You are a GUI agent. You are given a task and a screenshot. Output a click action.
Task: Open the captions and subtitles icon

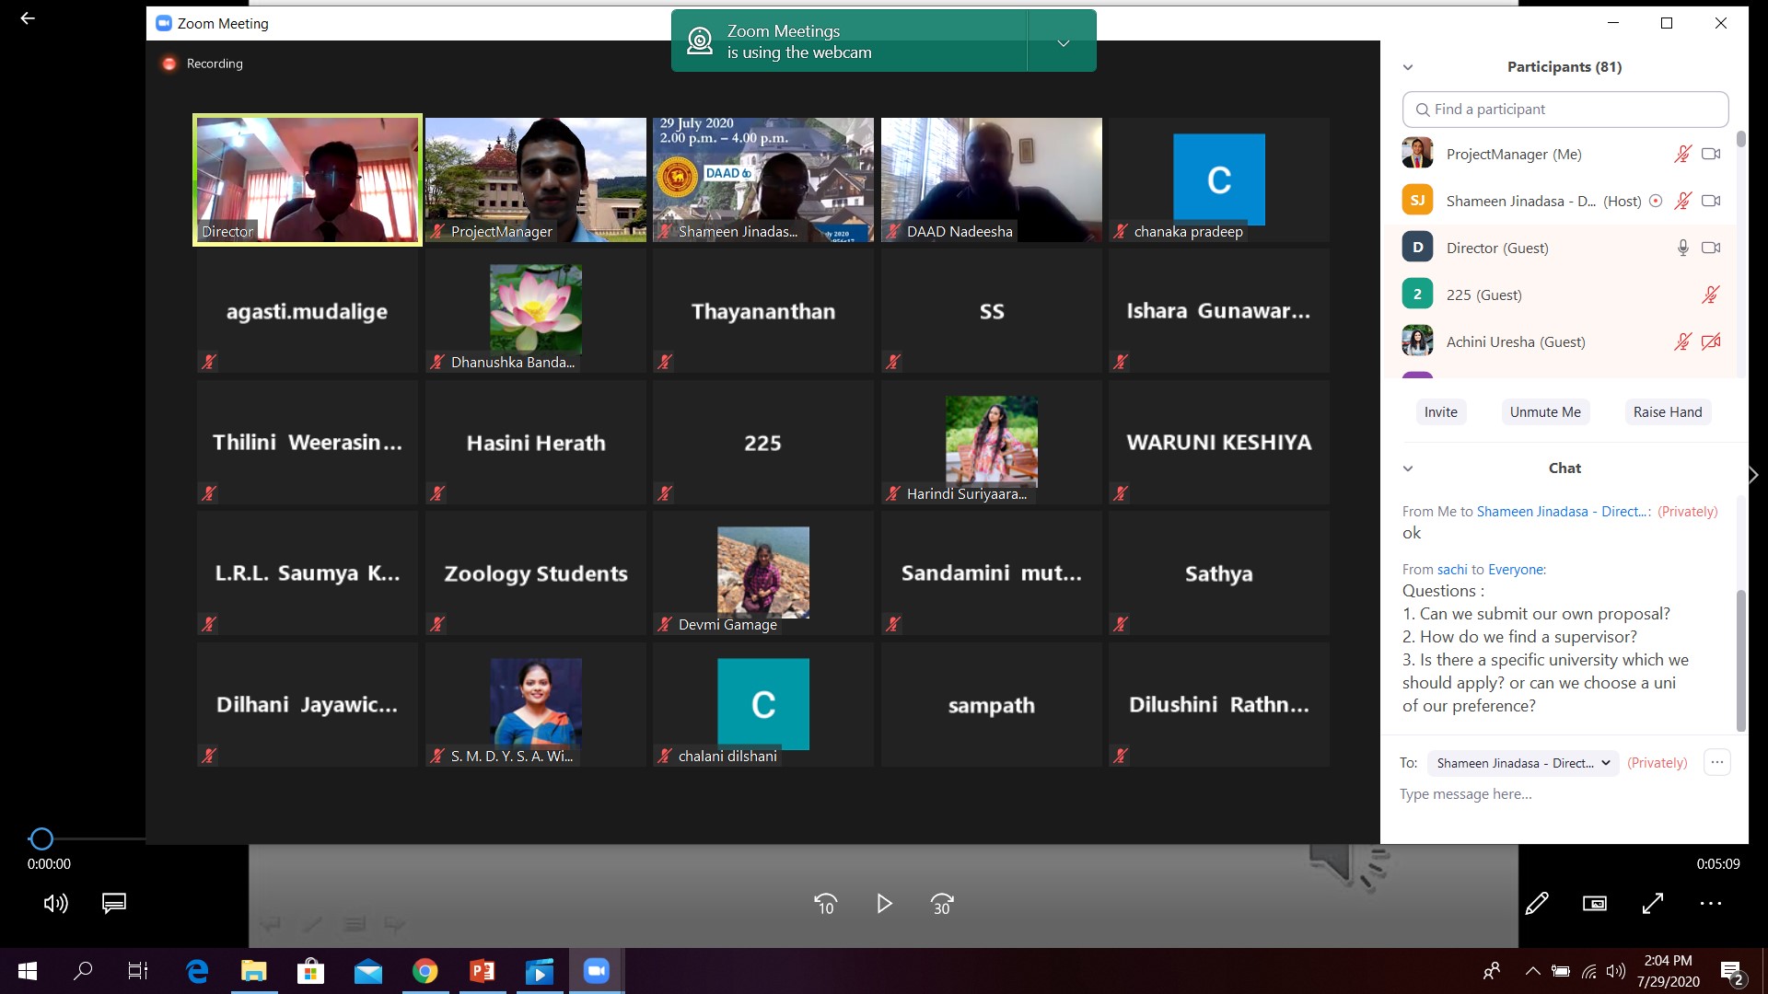(114, 903)
